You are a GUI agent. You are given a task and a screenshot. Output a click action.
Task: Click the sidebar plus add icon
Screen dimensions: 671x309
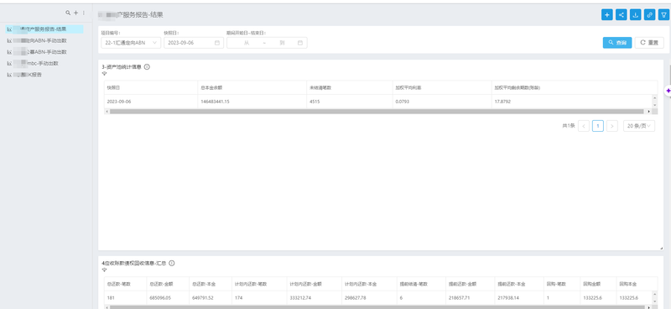click(x=75, y=13)
